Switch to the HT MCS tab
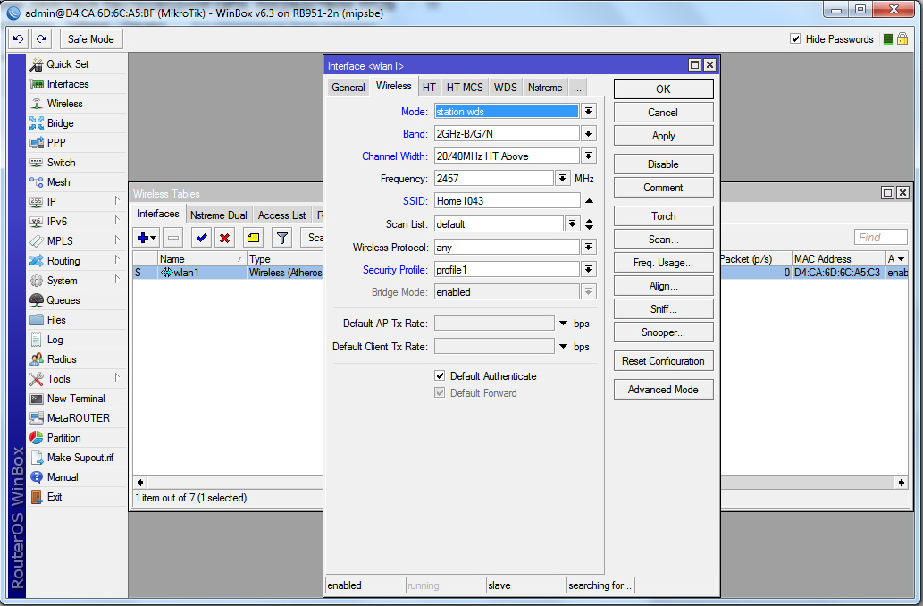The height and width of the screenshot is (606, 923). pos(465,88)
